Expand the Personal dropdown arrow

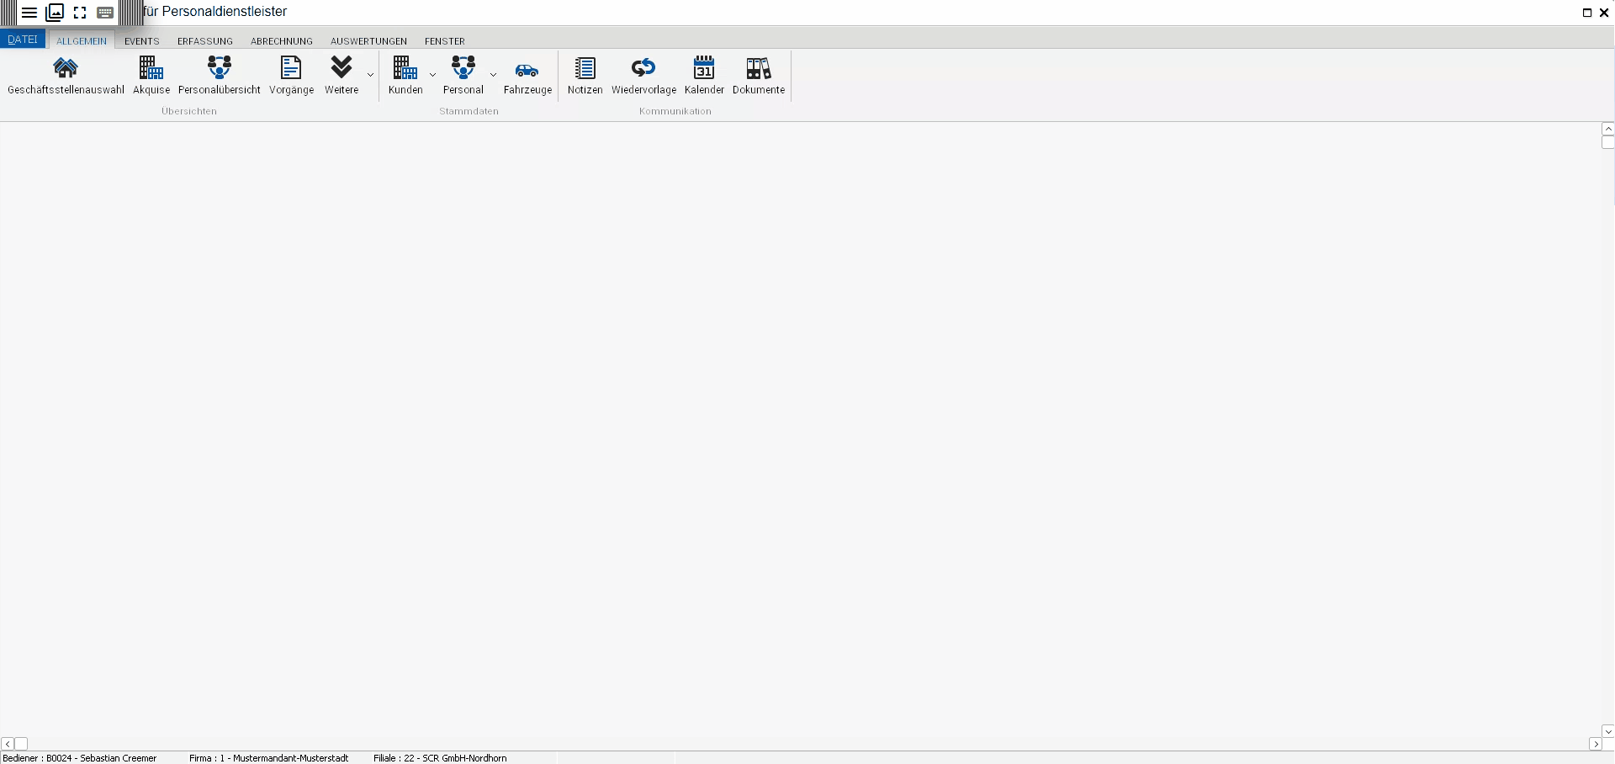pyautogui.click(x=494, y=75)
